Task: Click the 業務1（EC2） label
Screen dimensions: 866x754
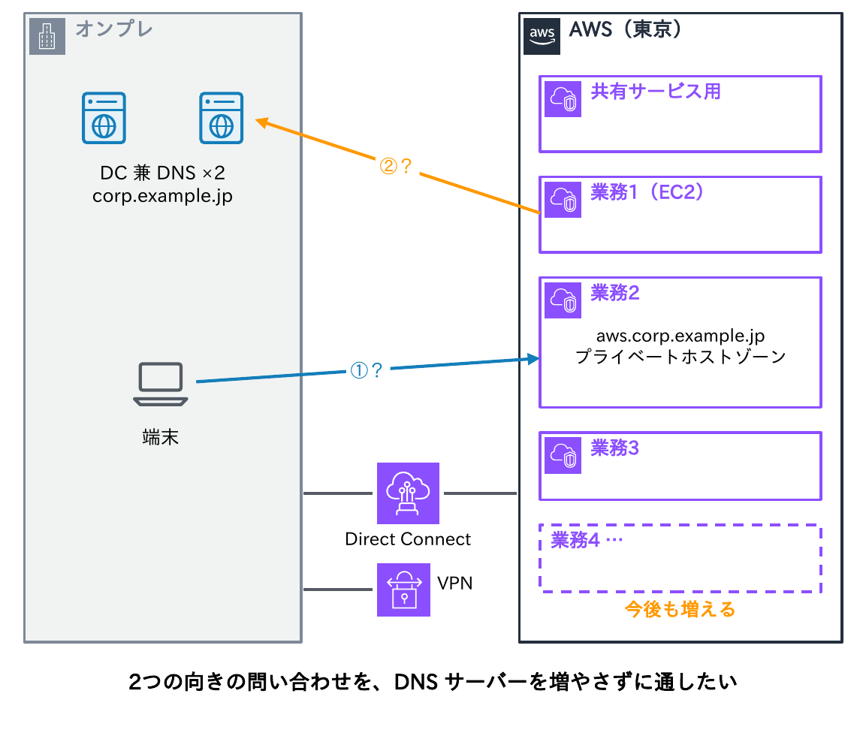Action: pos(647,192)
